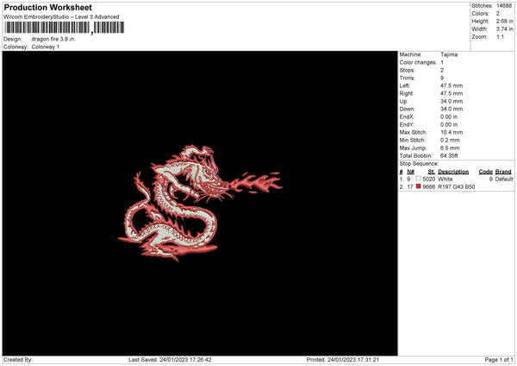Select the 'White' thread description
This screenshot has width=517, height=366.
(x=445, y=179)
